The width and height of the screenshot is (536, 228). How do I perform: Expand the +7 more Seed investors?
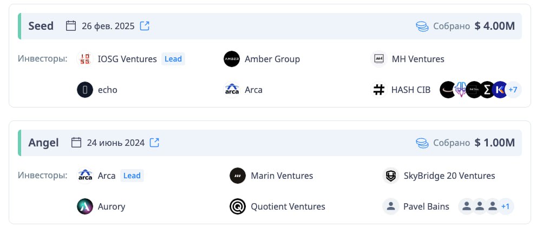pyautogui.click(x=513, y=90)
